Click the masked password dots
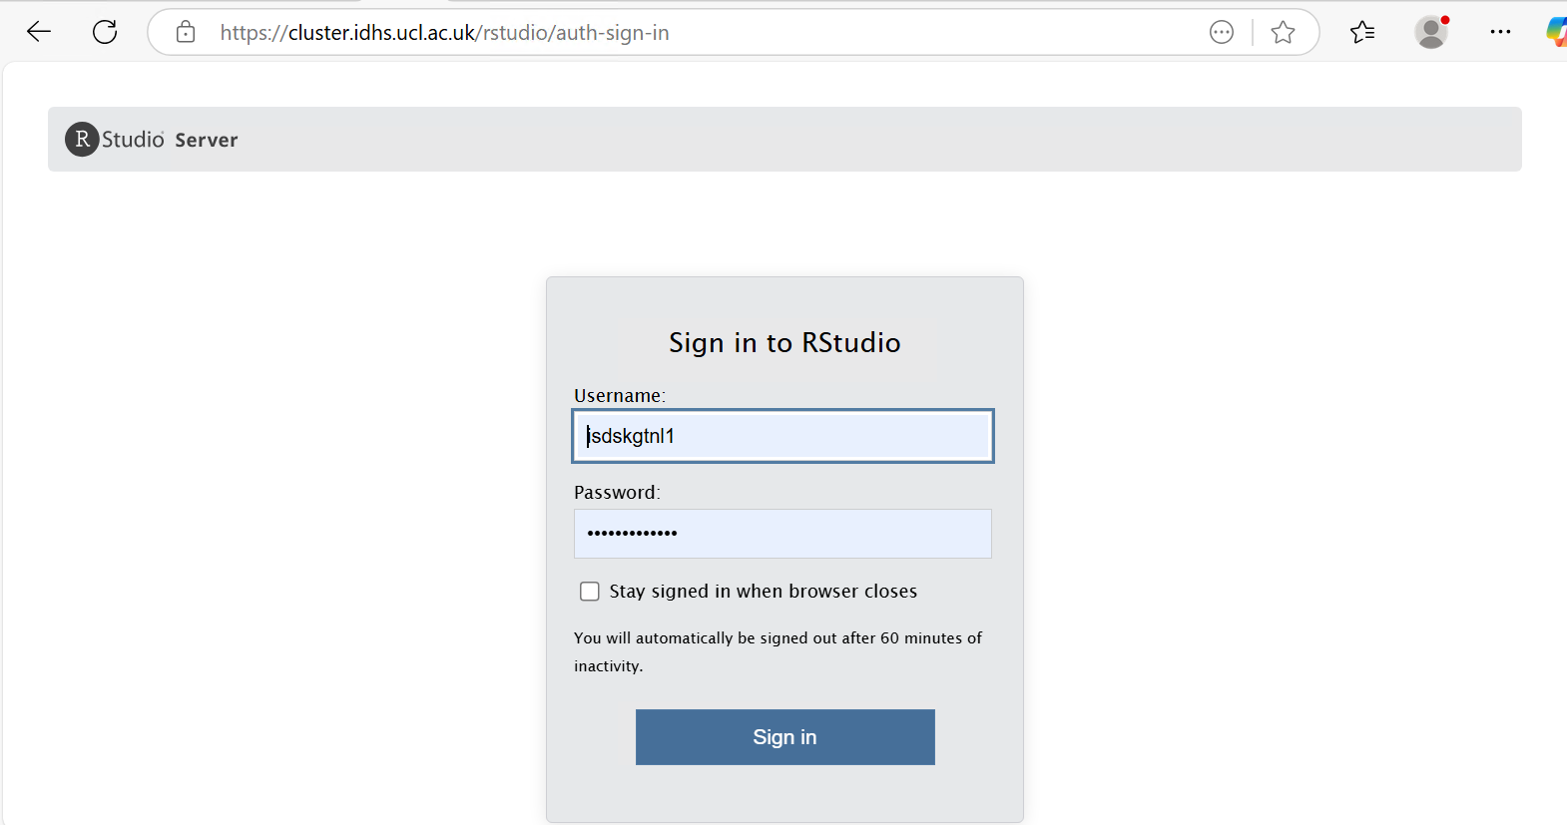 (x=633, y=533)
